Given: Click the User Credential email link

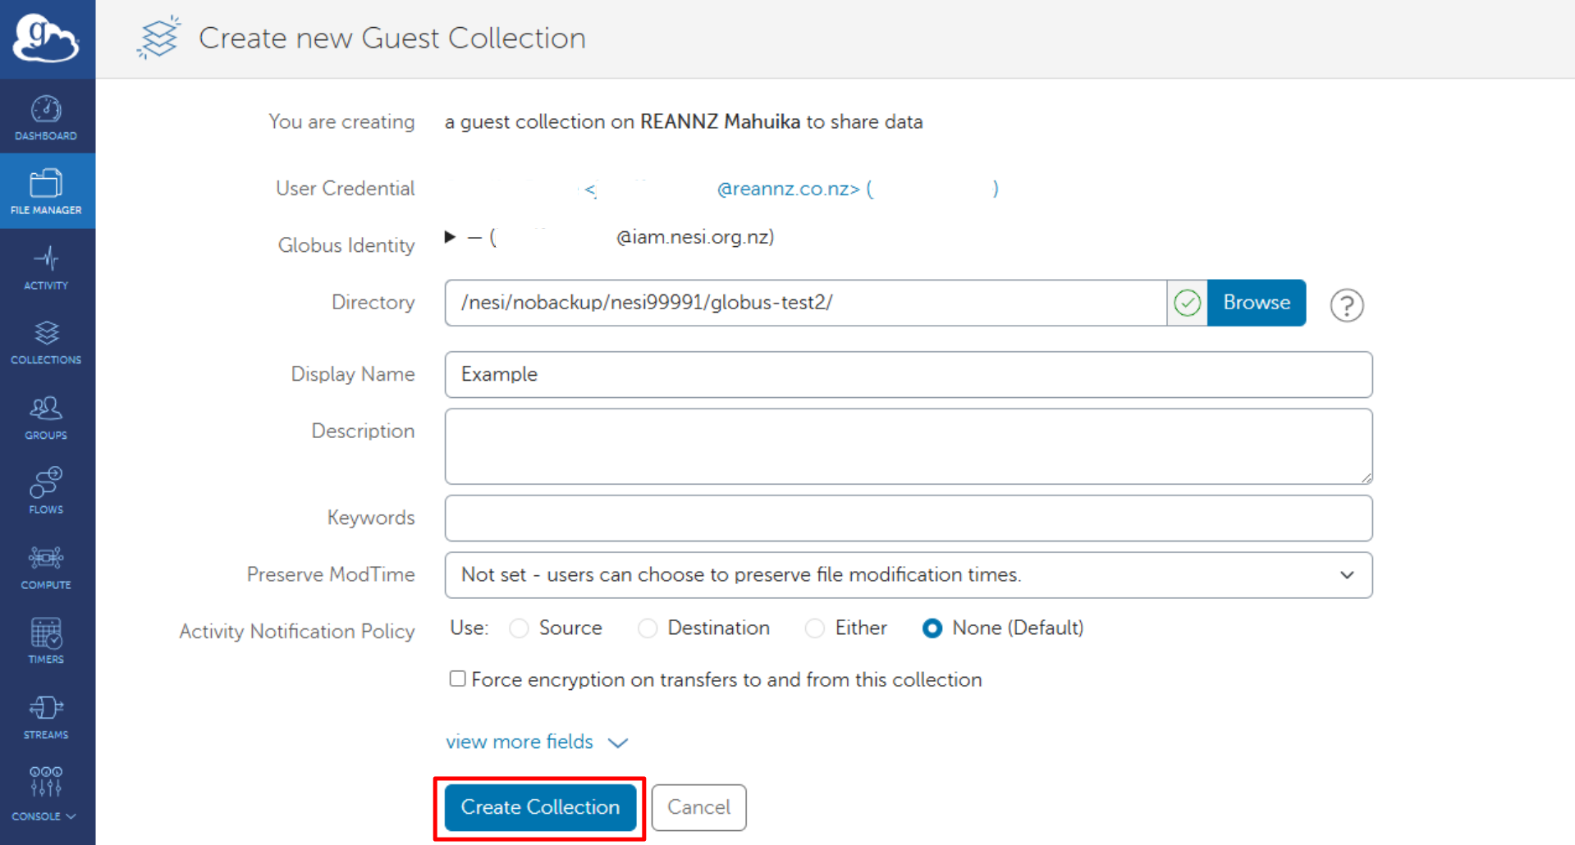Looking at the screenshot, I should pyautogui.click(x=722, y=189).
